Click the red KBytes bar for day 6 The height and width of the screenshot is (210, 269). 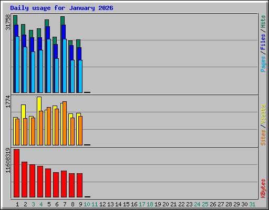click(56, 185)
